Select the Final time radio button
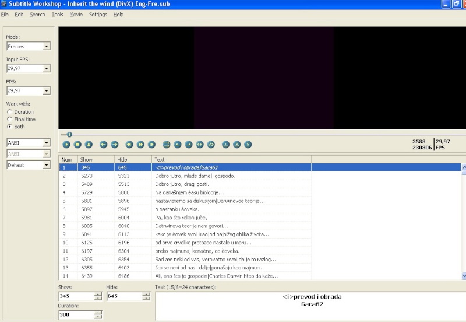The width and height of the screenshot is (466, 322). tap(10, 119)
